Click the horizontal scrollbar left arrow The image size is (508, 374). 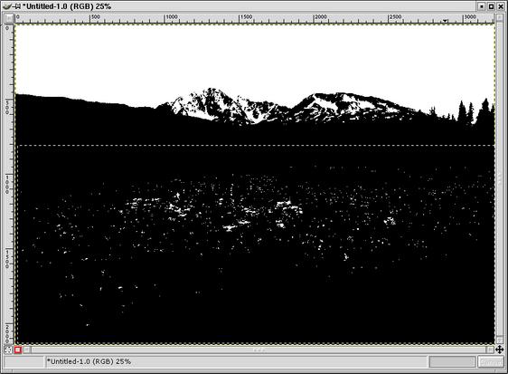point(27,350)
